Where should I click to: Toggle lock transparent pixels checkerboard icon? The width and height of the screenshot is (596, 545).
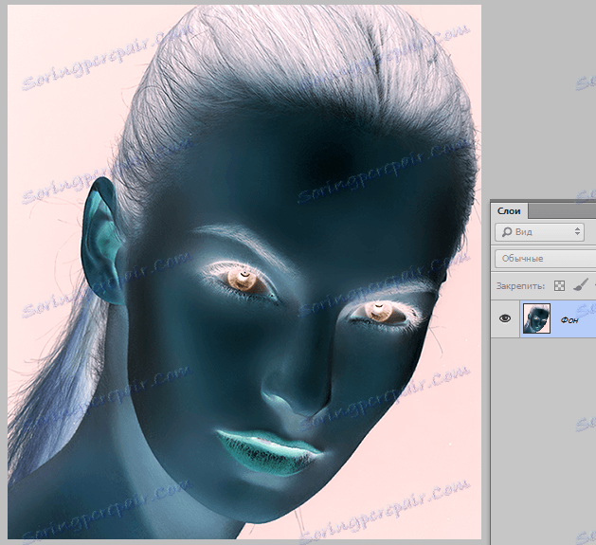tap(559, 284)
